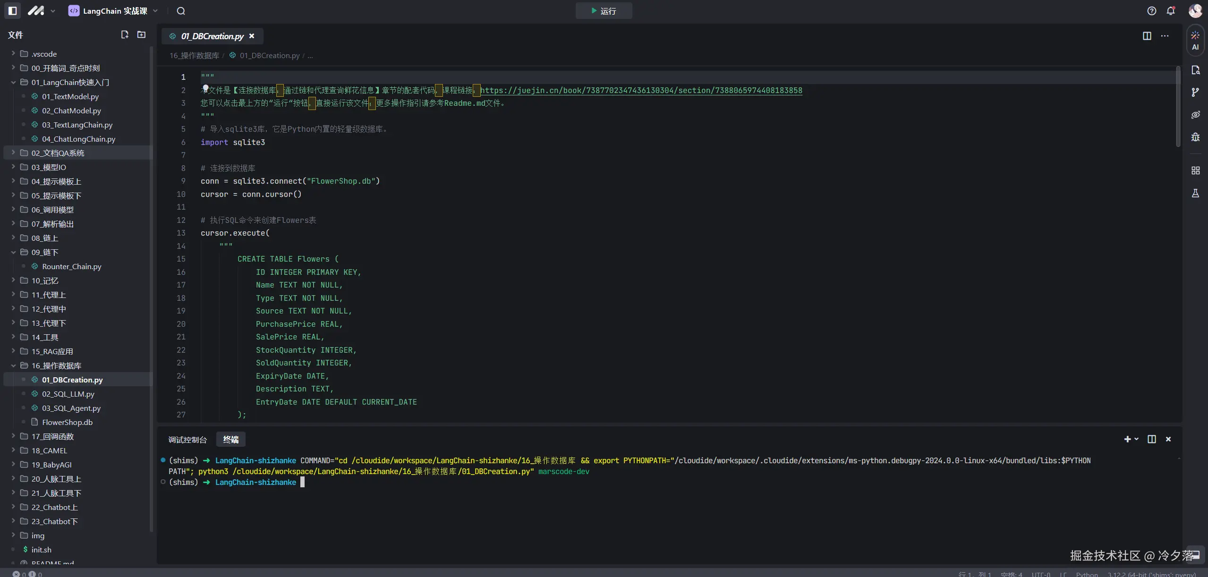Open the AI assistant panel

pos(1195,40)
